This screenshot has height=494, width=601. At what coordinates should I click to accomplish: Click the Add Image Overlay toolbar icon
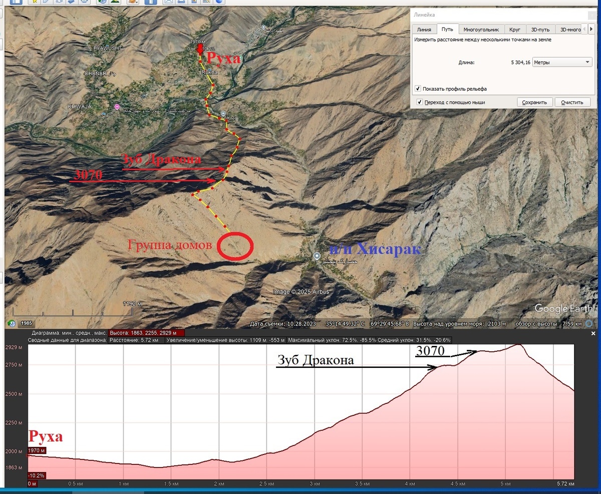71,2
